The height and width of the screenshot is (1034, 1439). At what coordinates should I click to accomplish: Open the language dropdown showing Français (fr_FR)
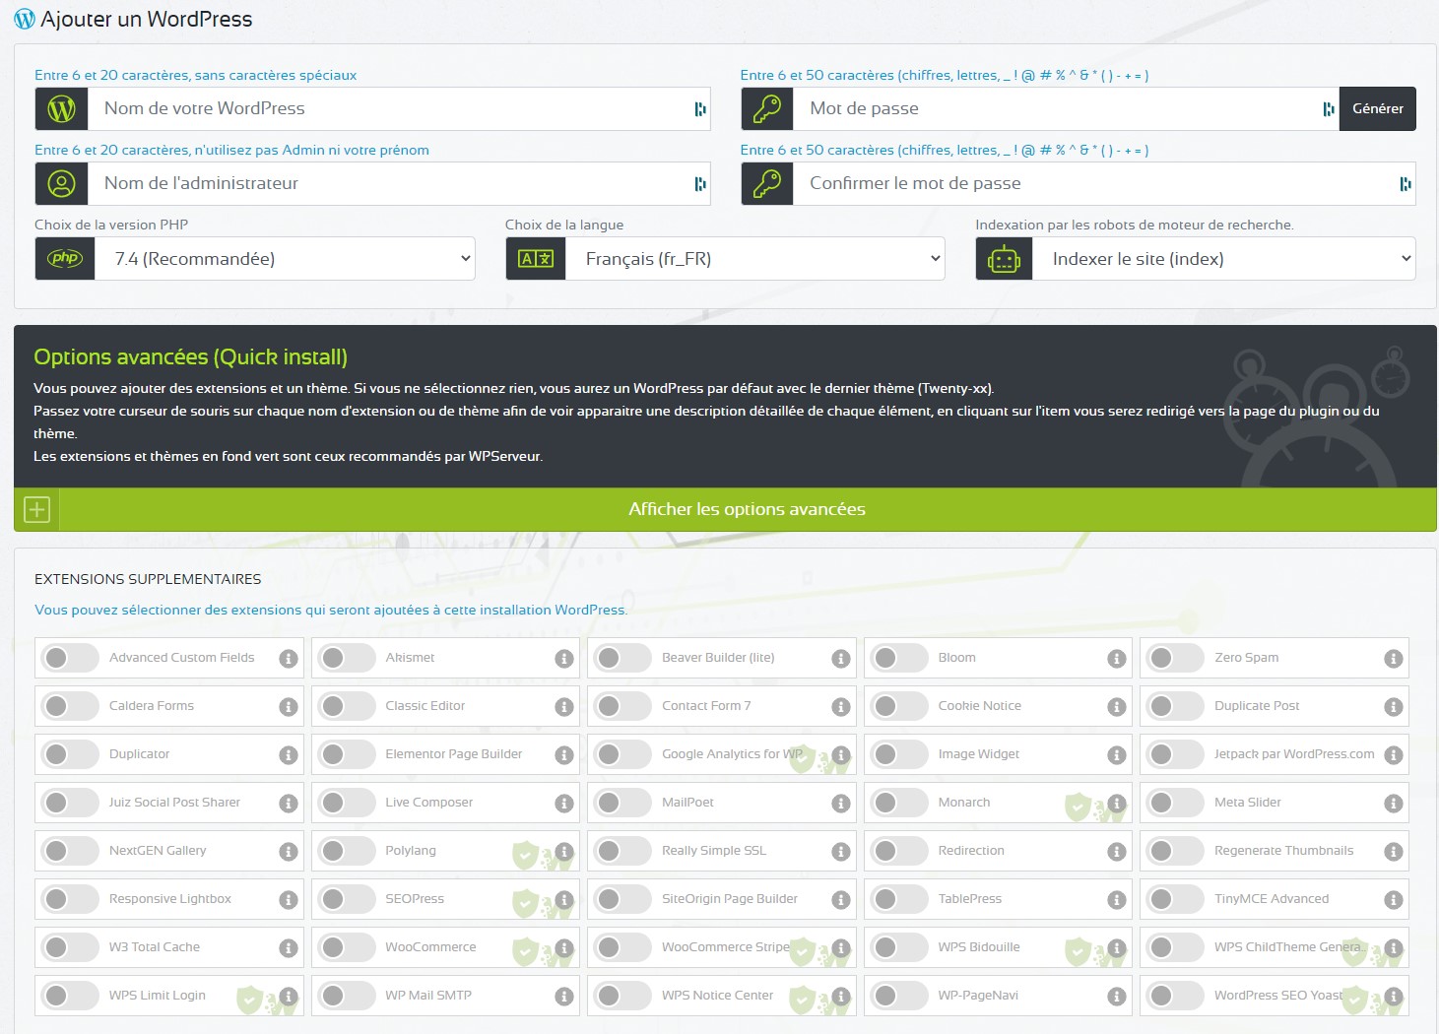(754, 259)
